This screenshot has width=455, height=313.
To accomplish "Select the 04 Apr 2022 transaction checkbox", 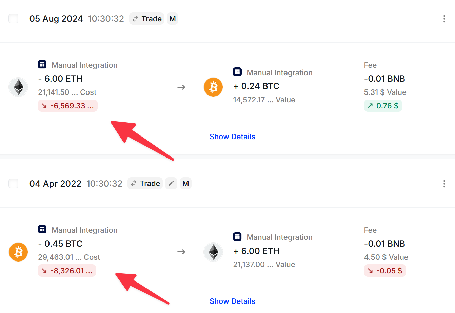I will coord(13,184).
